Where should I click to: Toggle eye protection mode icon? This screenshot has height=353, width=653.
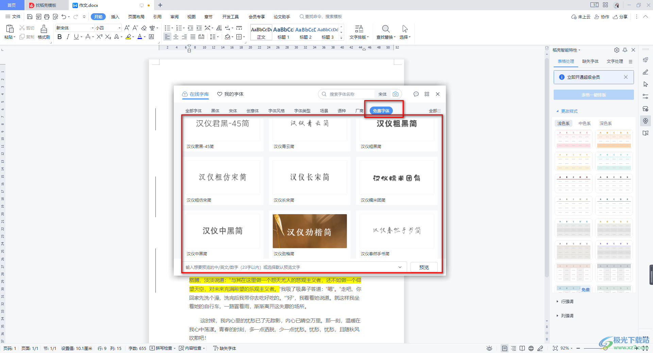tap(489, 348)
